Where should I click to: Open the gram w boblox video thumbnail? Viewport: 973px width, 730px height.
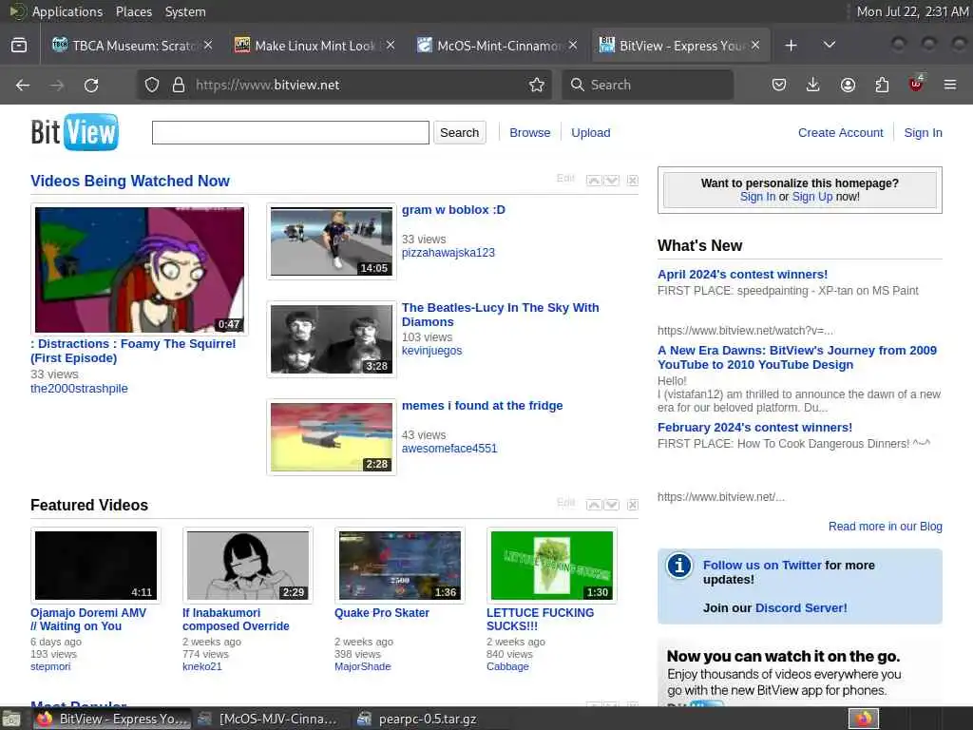(332, 241)
